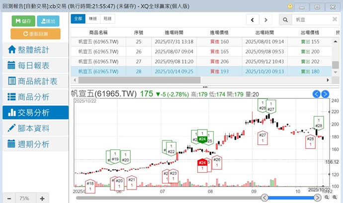Sort by 進場價格 column header
Viewport: 343px width, 203px height.
(219, 33)
